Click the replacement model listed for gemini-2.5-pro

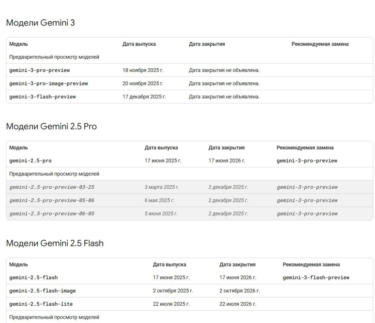point(307,160)
